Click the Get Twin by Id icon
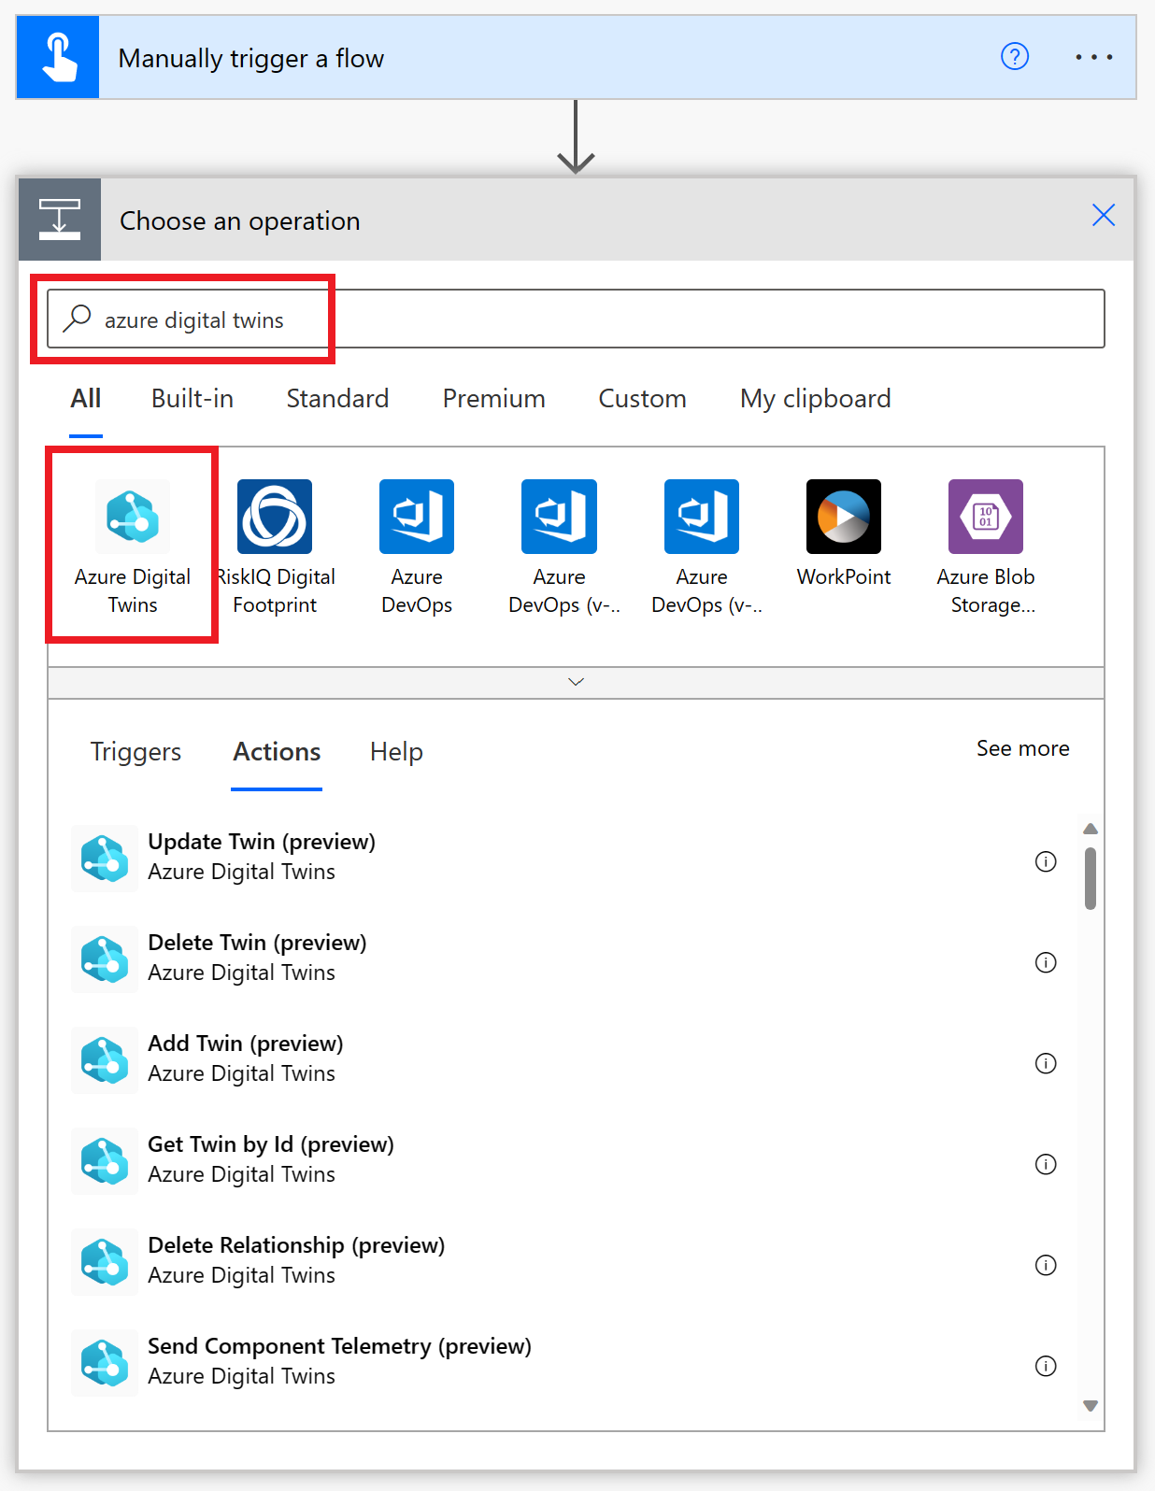Screen dimensions: 1155x1491 [105, 1161]
